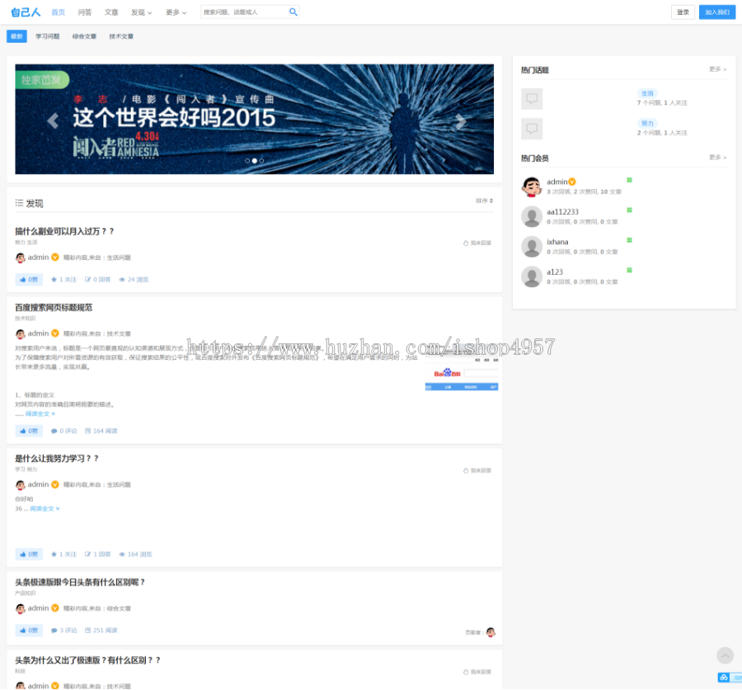Click green icon beside a123
Screen dimensions: 742x690
click(629, 270)
